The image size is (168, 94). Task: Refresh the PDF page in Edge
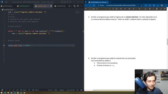pos(94,5)
